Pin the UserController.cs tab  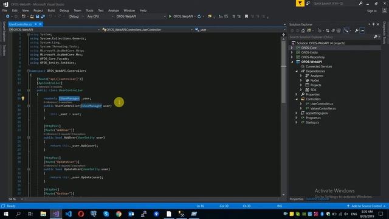(x=35, y=24)
